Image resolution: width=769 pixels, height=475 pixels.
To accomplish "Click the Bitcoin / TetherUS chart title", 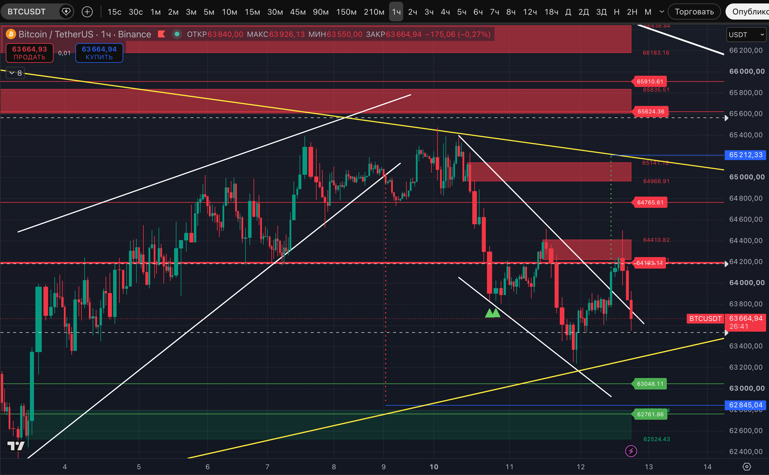I will click(x=85, y=34).
